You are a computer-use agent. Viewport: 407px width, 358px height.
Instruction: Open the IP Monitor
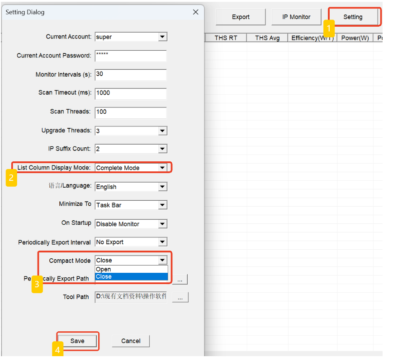(x=296, y=17)
